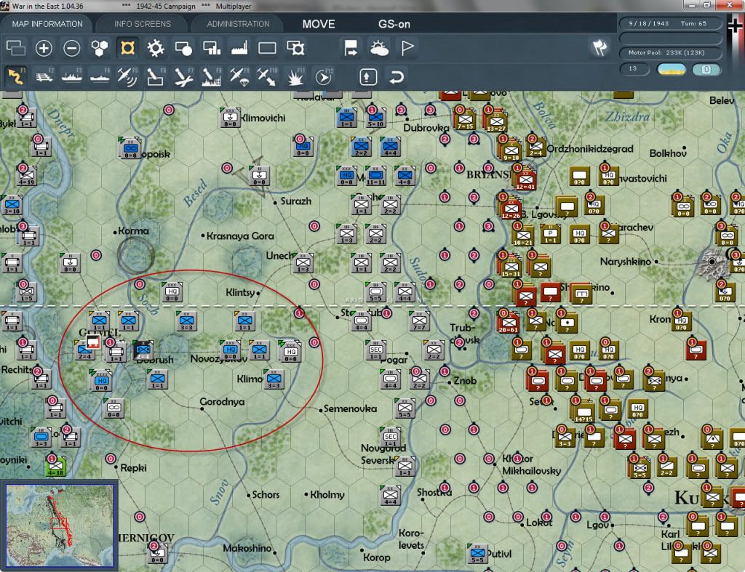Viewport: 745px width, 572px height.
Task: Select the F4 amphibious transport mode
Action: click(x=100, y=76)
